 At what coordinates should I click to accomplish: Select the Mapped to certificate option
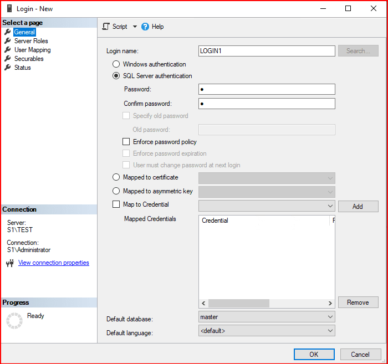[116, 177]
